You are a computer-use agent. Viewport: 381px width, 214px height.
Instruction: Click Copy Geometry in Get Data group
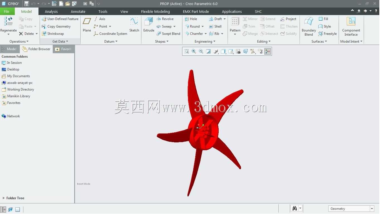(56, 26)
